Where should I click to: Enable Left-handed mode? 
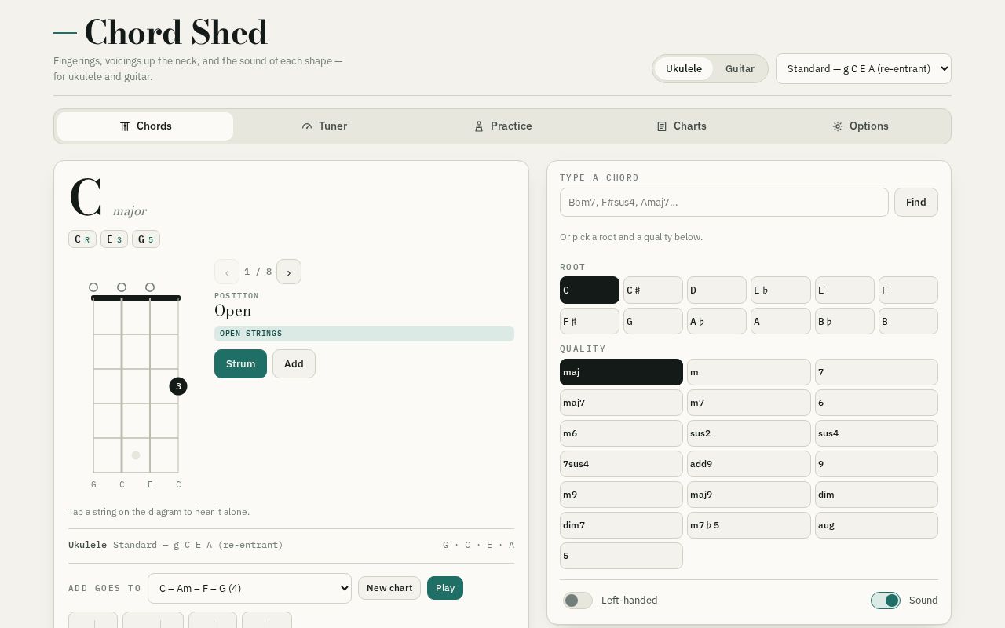coord(578,601)
